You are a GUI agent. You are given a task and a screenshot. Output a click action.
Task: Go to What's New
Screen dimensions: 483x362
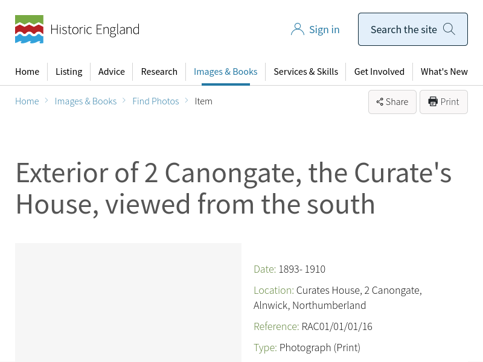click(444, 71)
